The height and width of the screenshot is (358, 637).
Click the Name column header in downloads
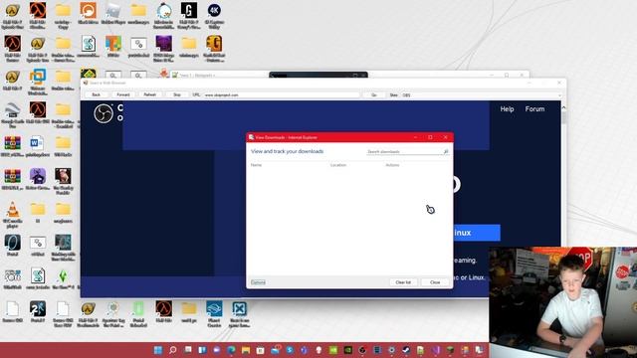click(256, 165)
